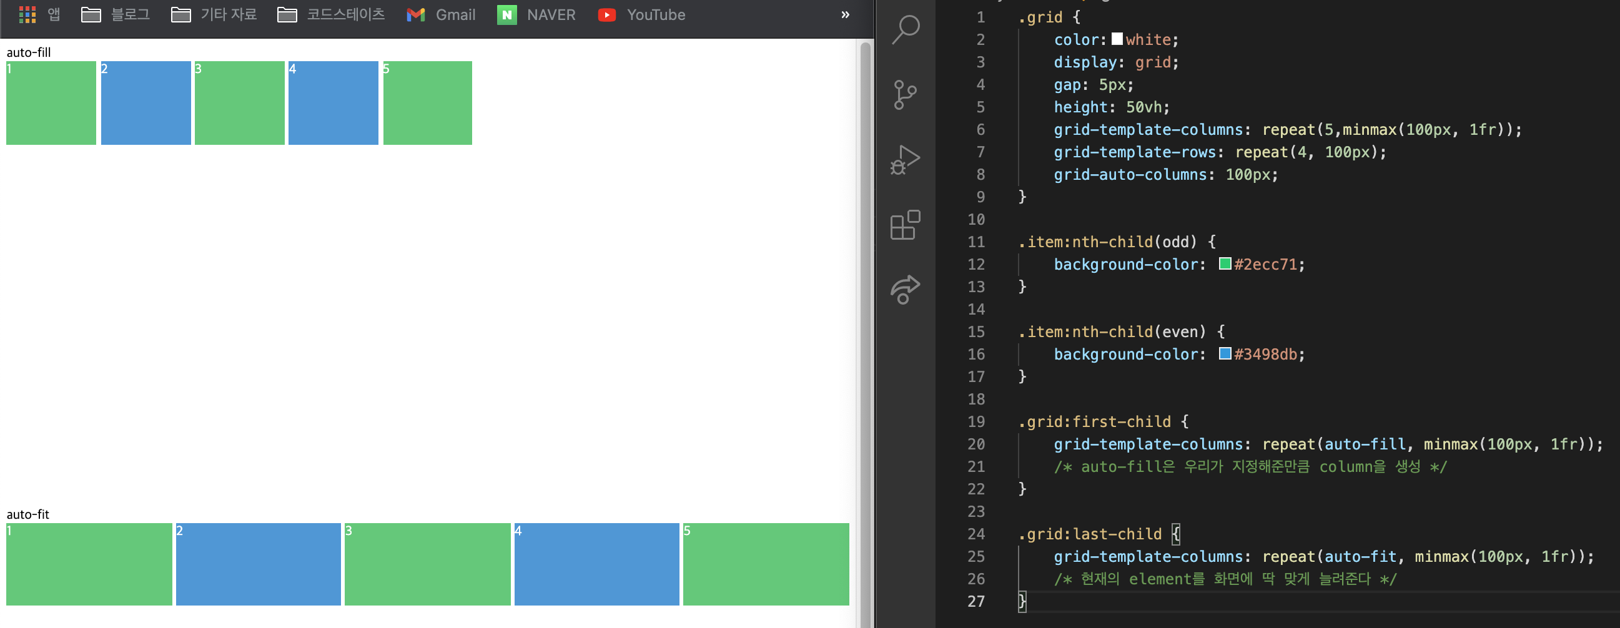Open the Run and Debug view
This screenshot has width=1620, height=628.
coord(906,160)
